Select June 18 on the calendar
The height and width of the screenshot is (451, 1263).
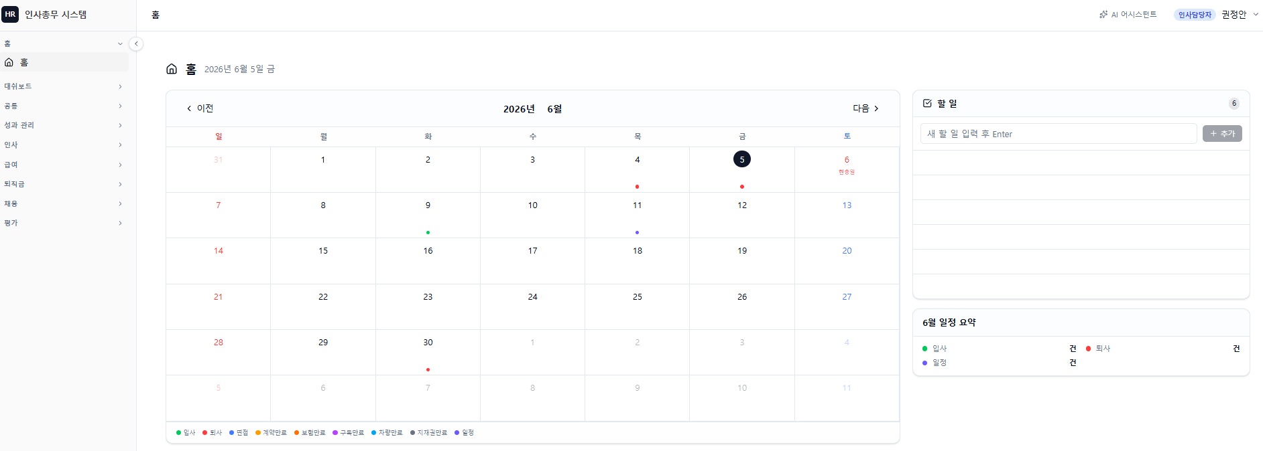(x=637, y=261)
